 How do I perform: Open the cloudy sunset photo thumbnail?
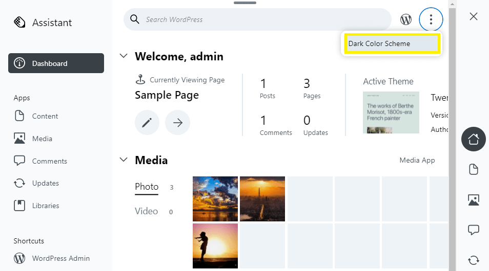click(215, 199)
